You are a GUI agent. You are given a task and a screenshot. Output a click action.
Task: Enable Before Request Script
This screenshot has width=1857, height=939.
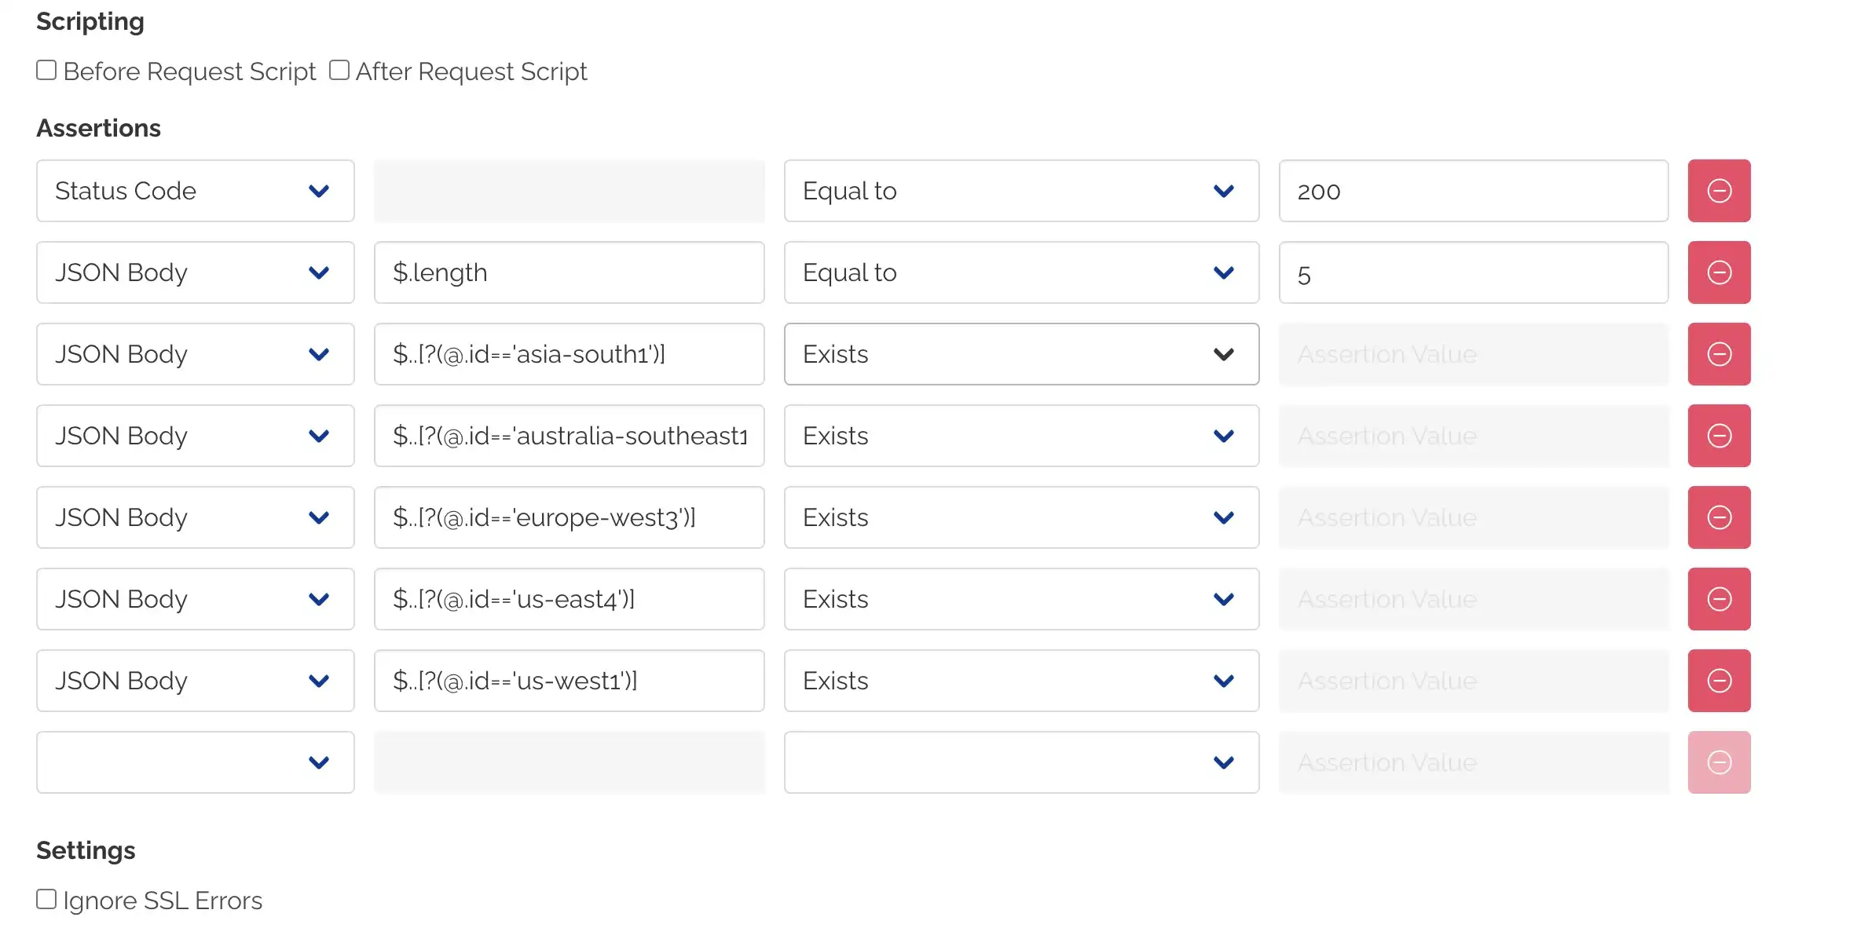(46, 69)
